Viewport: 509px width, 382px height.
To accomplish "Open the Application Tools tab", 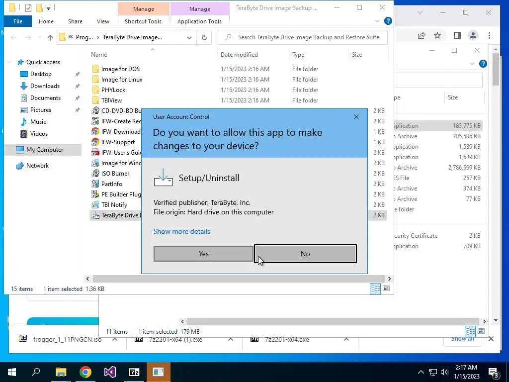I will pyautogui.click(x=199, y=21).
